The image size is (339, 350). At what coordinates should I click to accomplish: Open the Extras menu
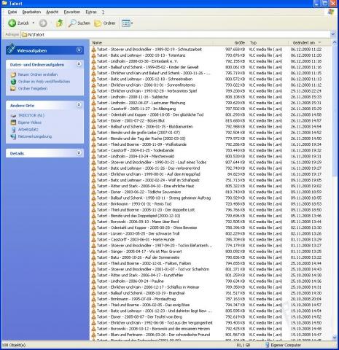(91, 12)
